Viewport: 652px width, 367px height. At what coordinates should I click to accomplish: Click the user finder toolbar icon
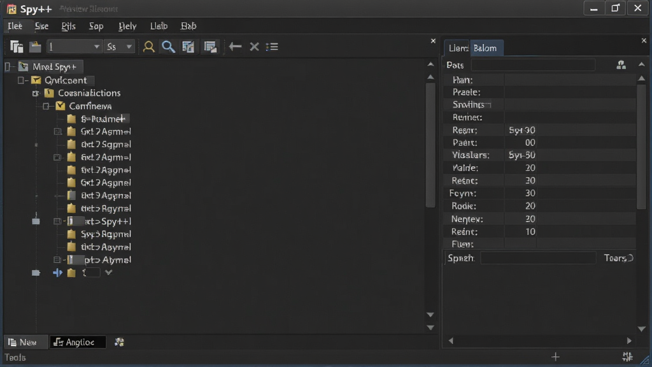click(x=148, y=47)
